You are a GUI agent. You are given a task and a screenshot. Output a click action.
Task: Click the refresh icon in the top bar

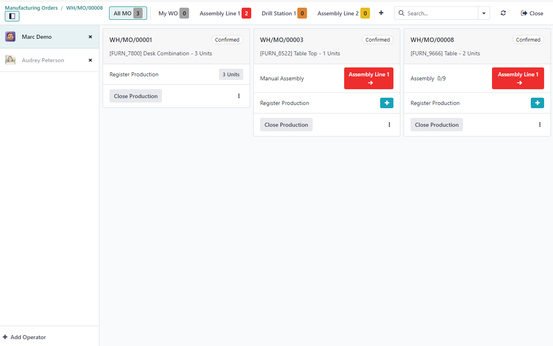[x=503, y=13]
